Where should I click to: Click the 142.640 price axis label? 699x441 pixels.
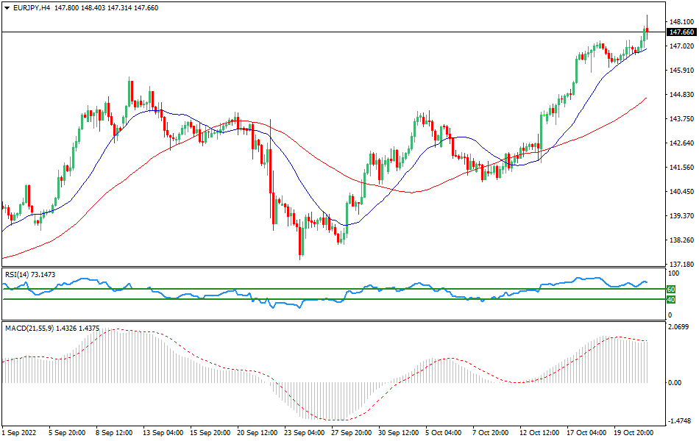681,143
